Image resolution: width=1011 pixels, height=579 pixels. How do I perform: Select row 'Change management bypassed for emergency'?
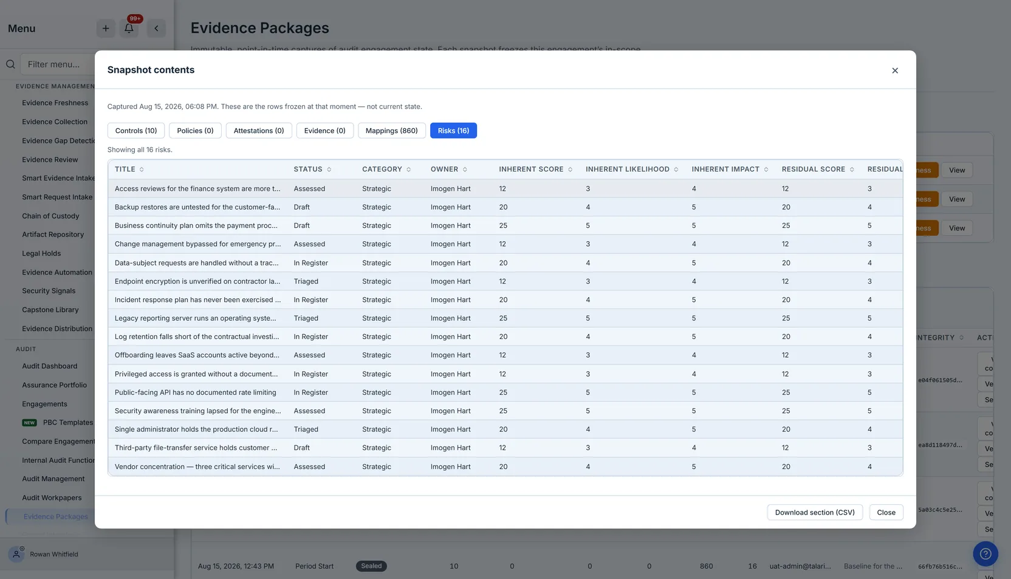coord(505,244)
